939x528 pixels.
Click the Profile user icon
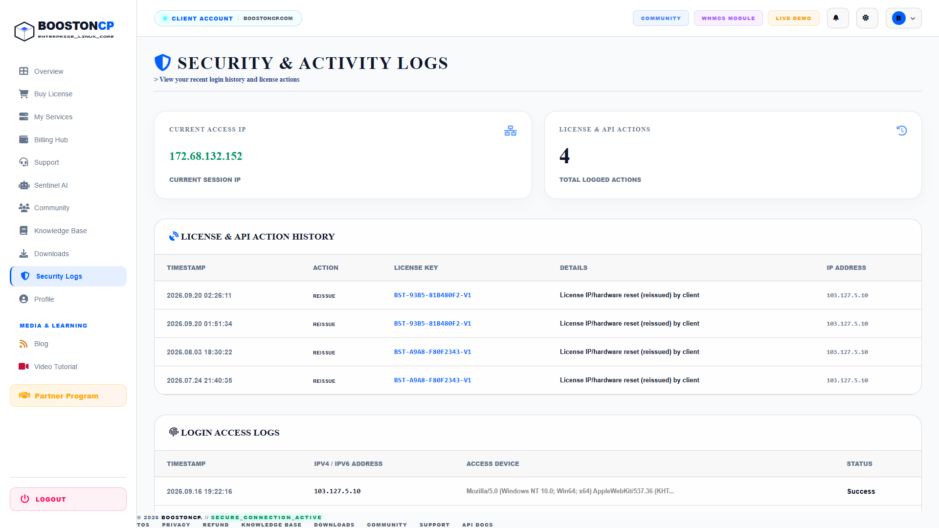click(x=23, y=299)
